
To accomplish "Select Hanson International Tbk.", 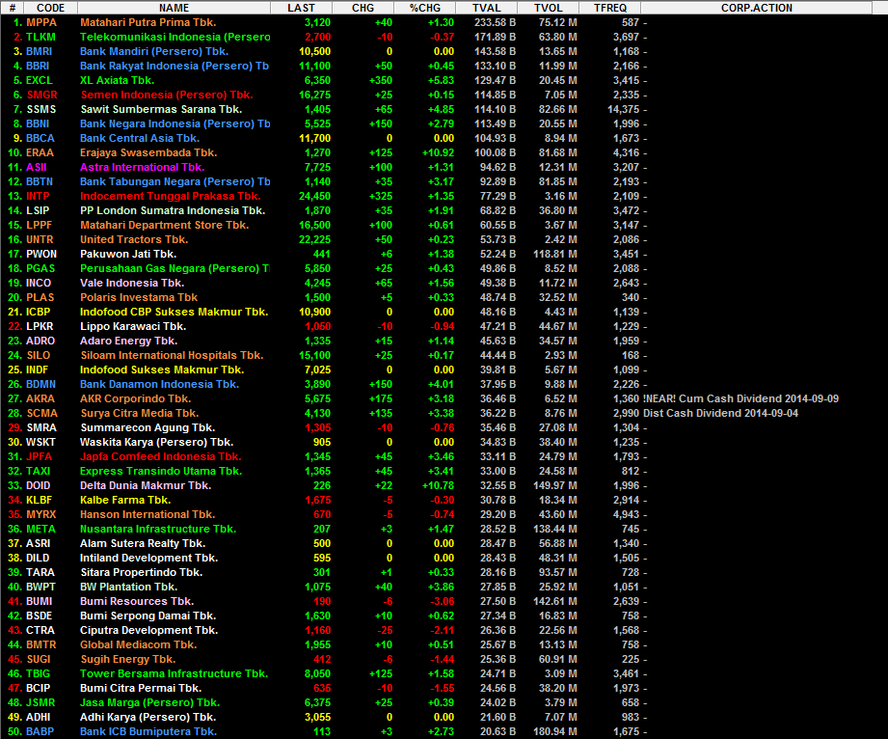I will point(148,514).
